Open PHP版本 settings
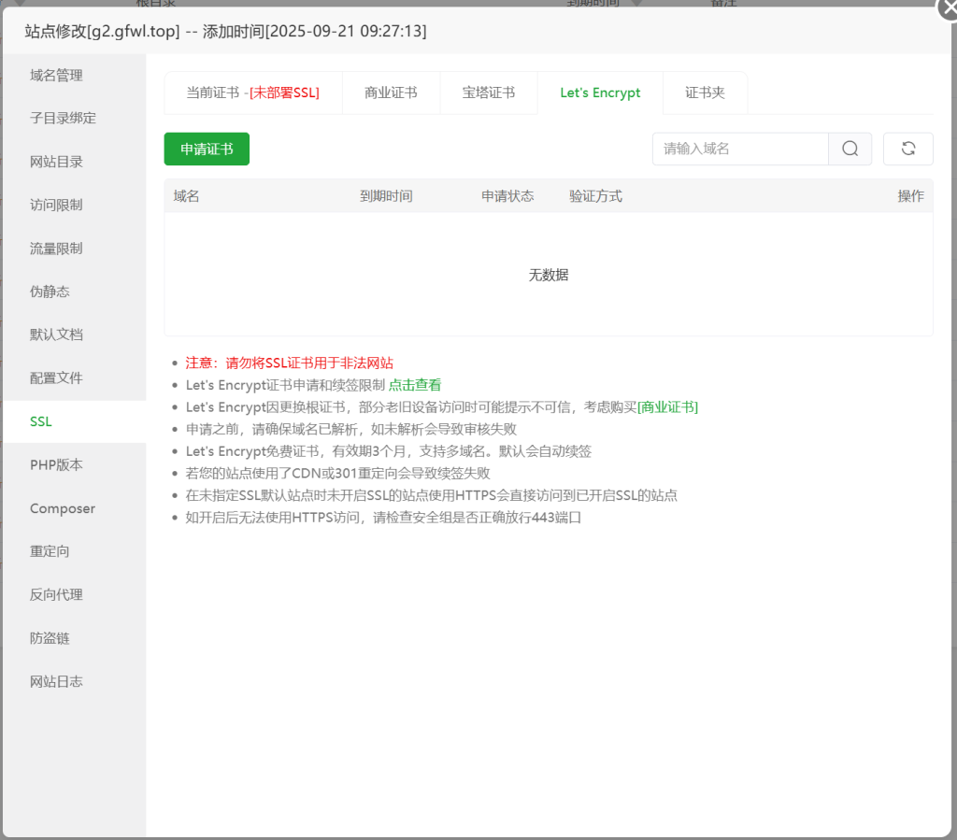957x840 pixels. coord(56,464)
